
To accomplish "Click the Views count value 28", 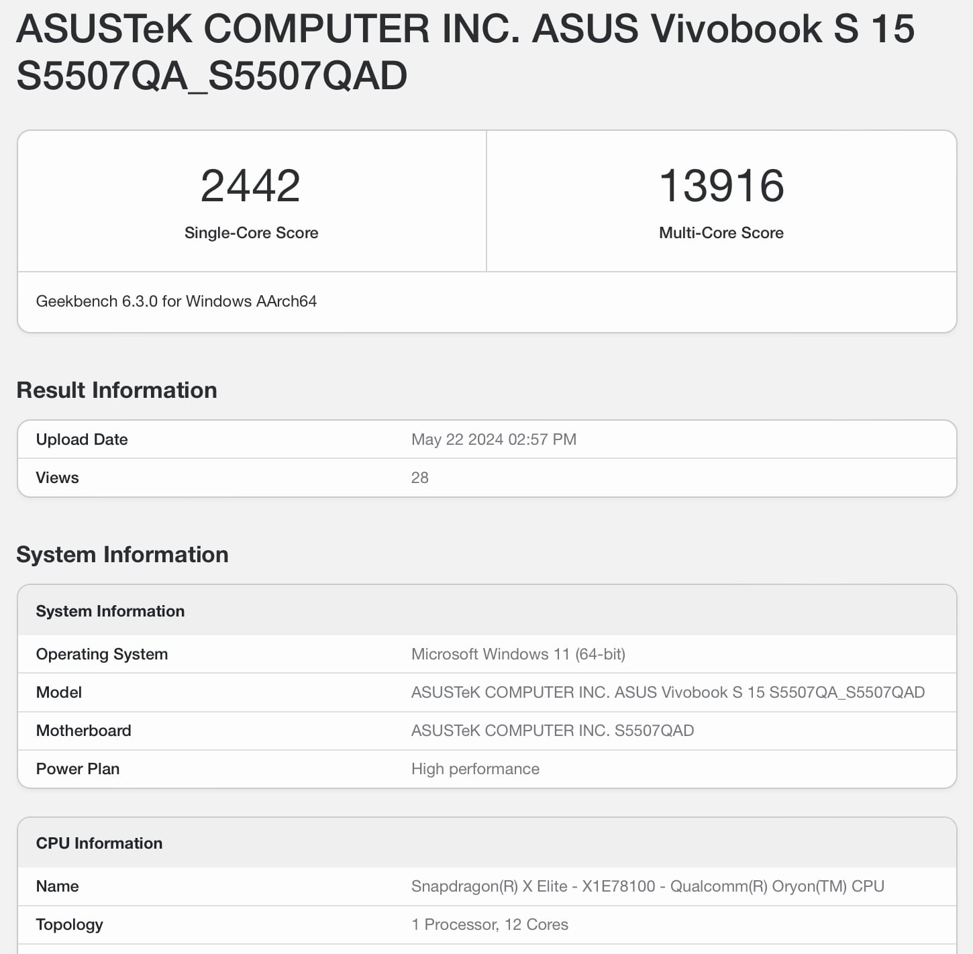I will pyautogui.click(x=420, y=478).
